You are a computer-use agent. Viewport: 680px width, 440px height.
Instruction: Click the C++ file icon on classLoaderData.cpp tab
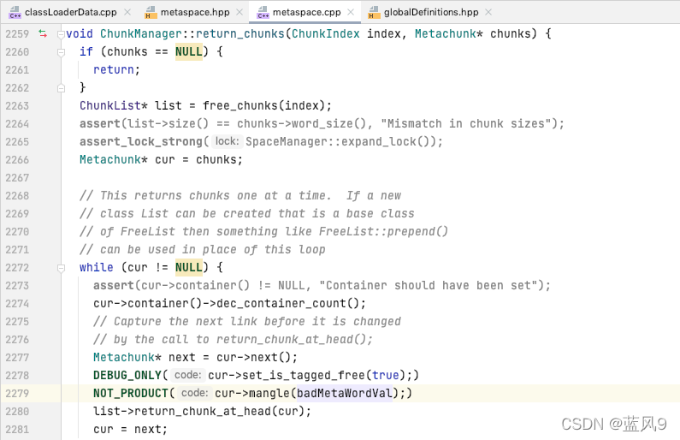[15, 13]
